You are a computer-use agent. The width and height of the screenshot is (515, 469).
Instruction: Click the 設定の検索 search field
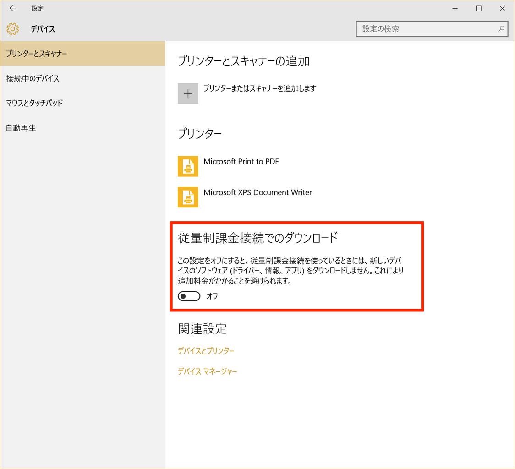[x=432, y=29]
